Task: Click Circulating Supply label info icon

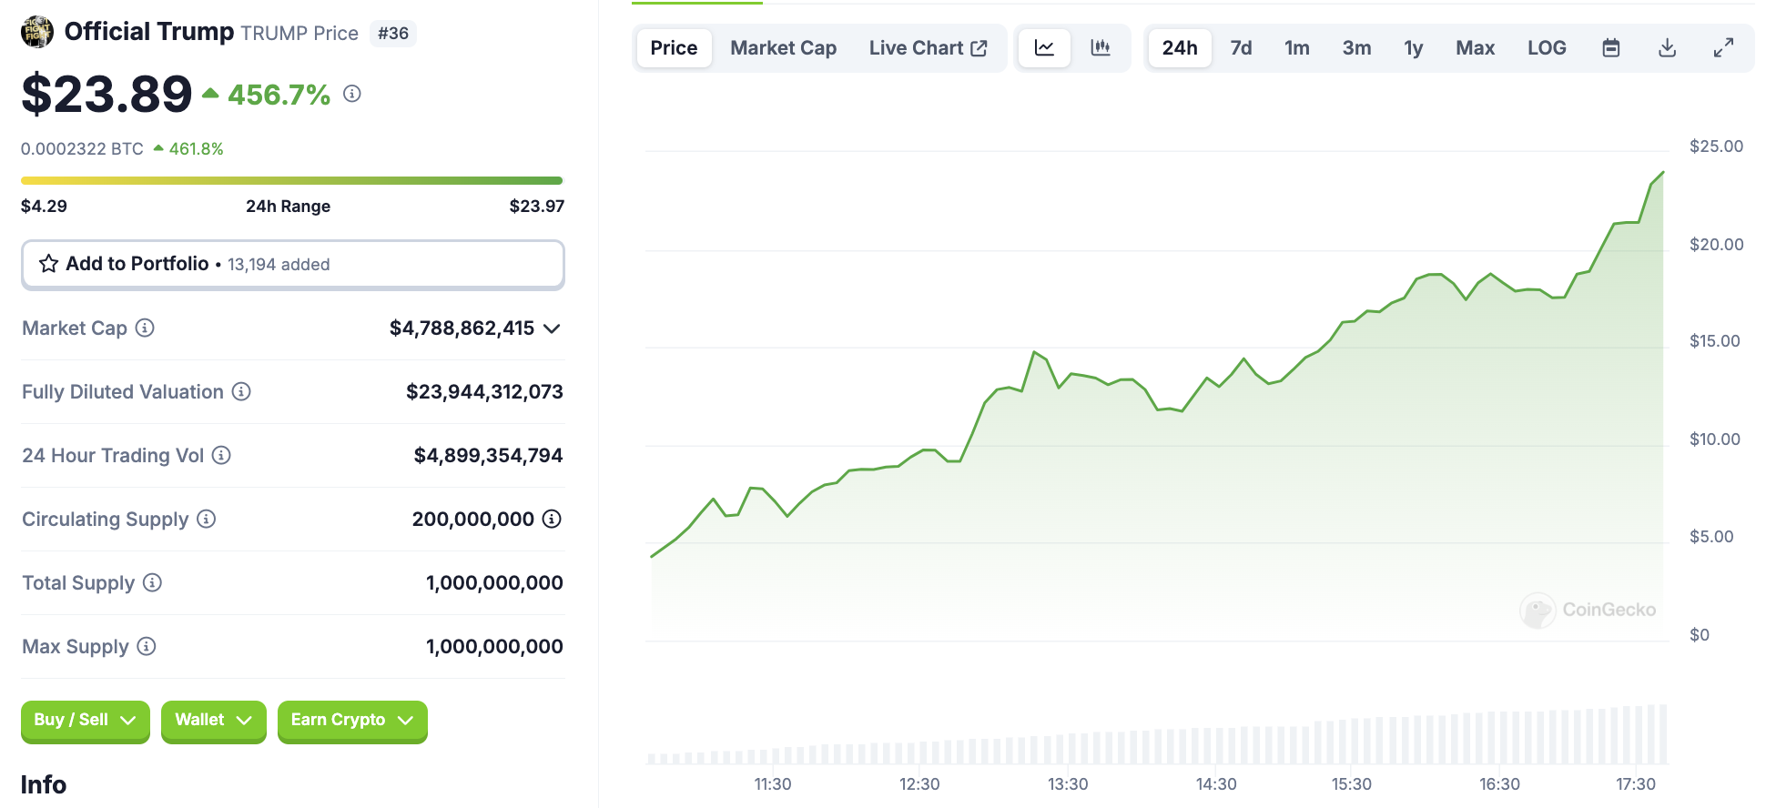Action: point(207,519)
